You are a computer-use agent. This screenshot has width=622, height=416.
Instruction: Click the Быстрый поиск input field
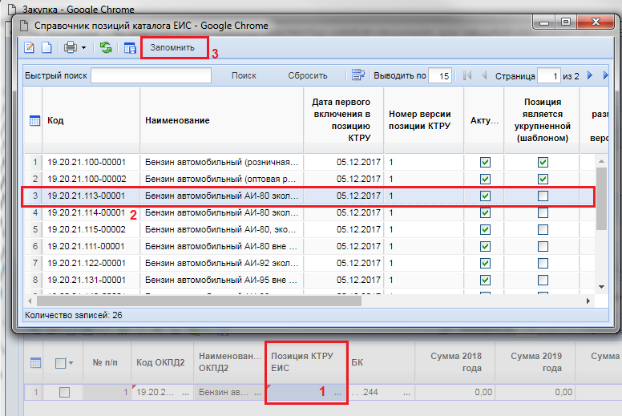[x=151, y=75]
